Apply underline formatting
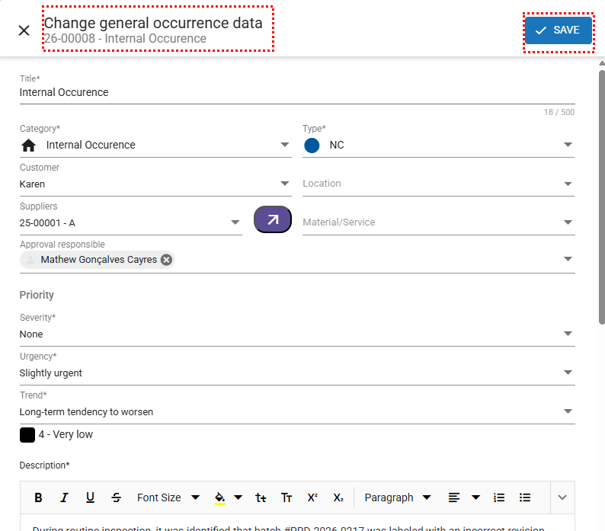This screenshot has width=605, height=531. [90, 497]
